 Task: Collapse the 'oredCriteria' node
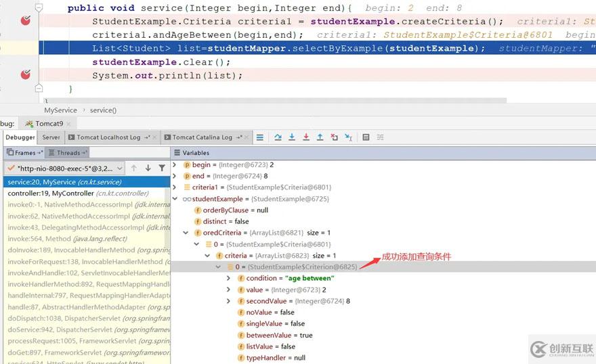[x=186, y=233]
